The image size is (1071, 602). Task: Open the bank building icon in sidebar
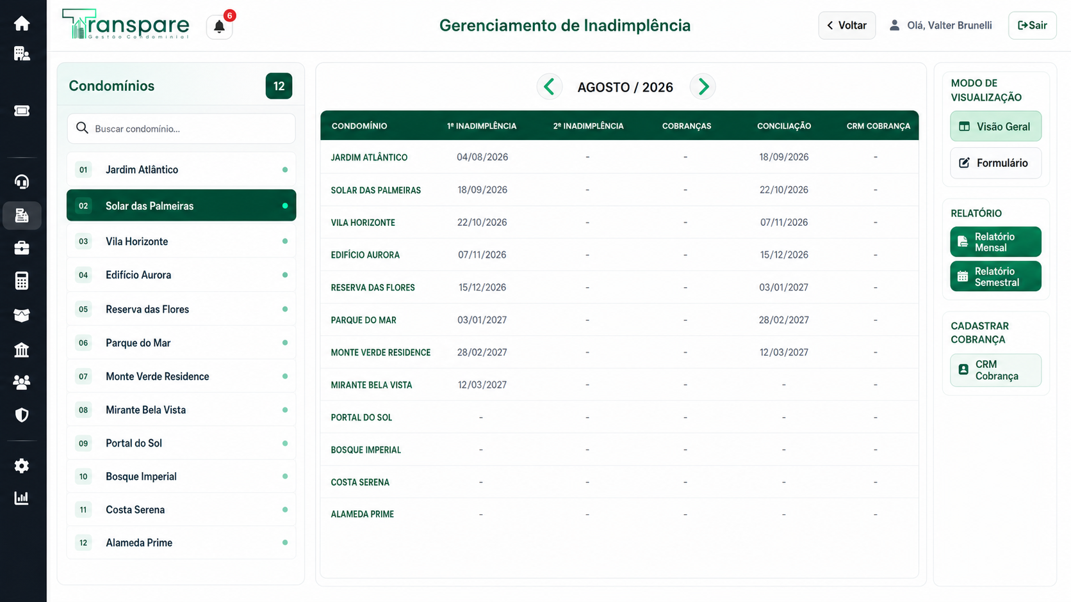pos(22,349)
